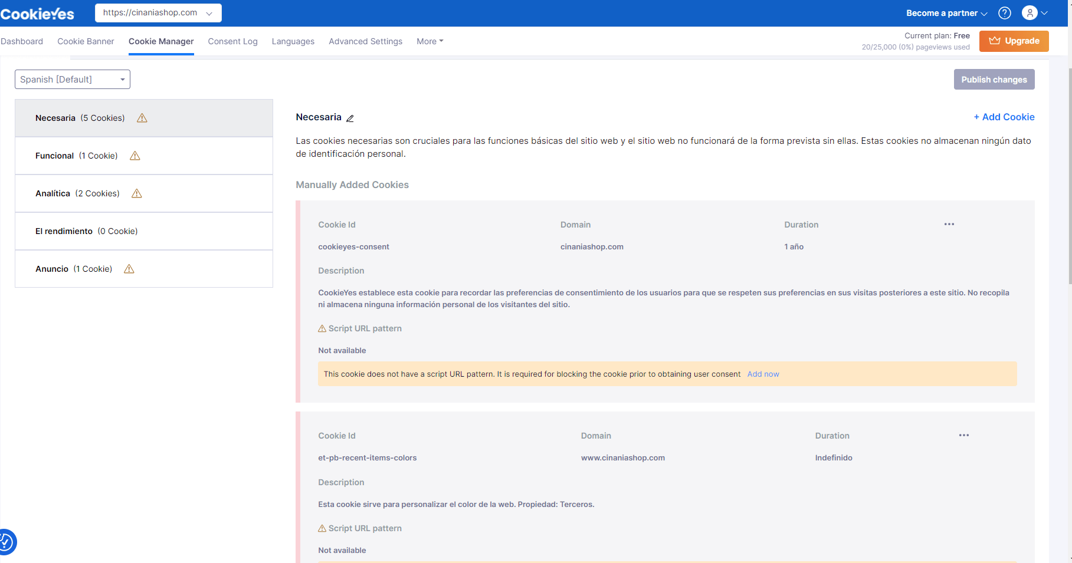
Task: Open the Consent Log tab
Action: click(x=232, y=41)
